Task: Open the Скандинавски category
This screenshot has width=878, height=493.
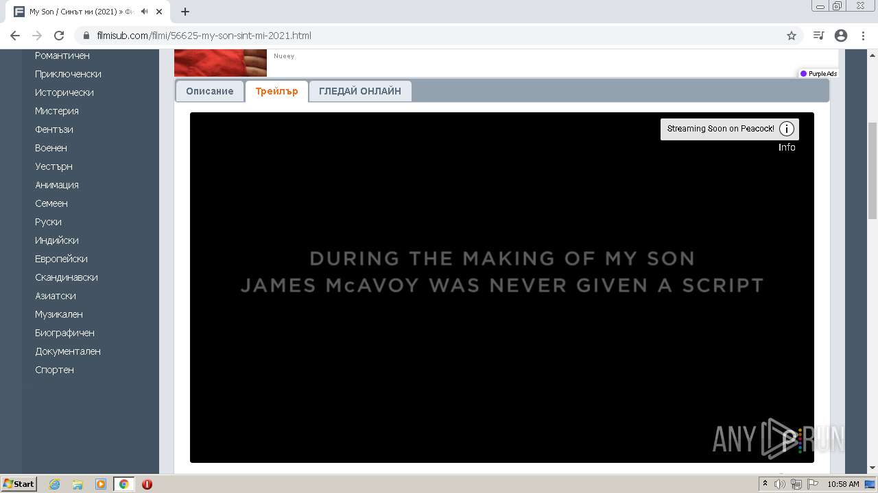Action: (x=67, y=277)
